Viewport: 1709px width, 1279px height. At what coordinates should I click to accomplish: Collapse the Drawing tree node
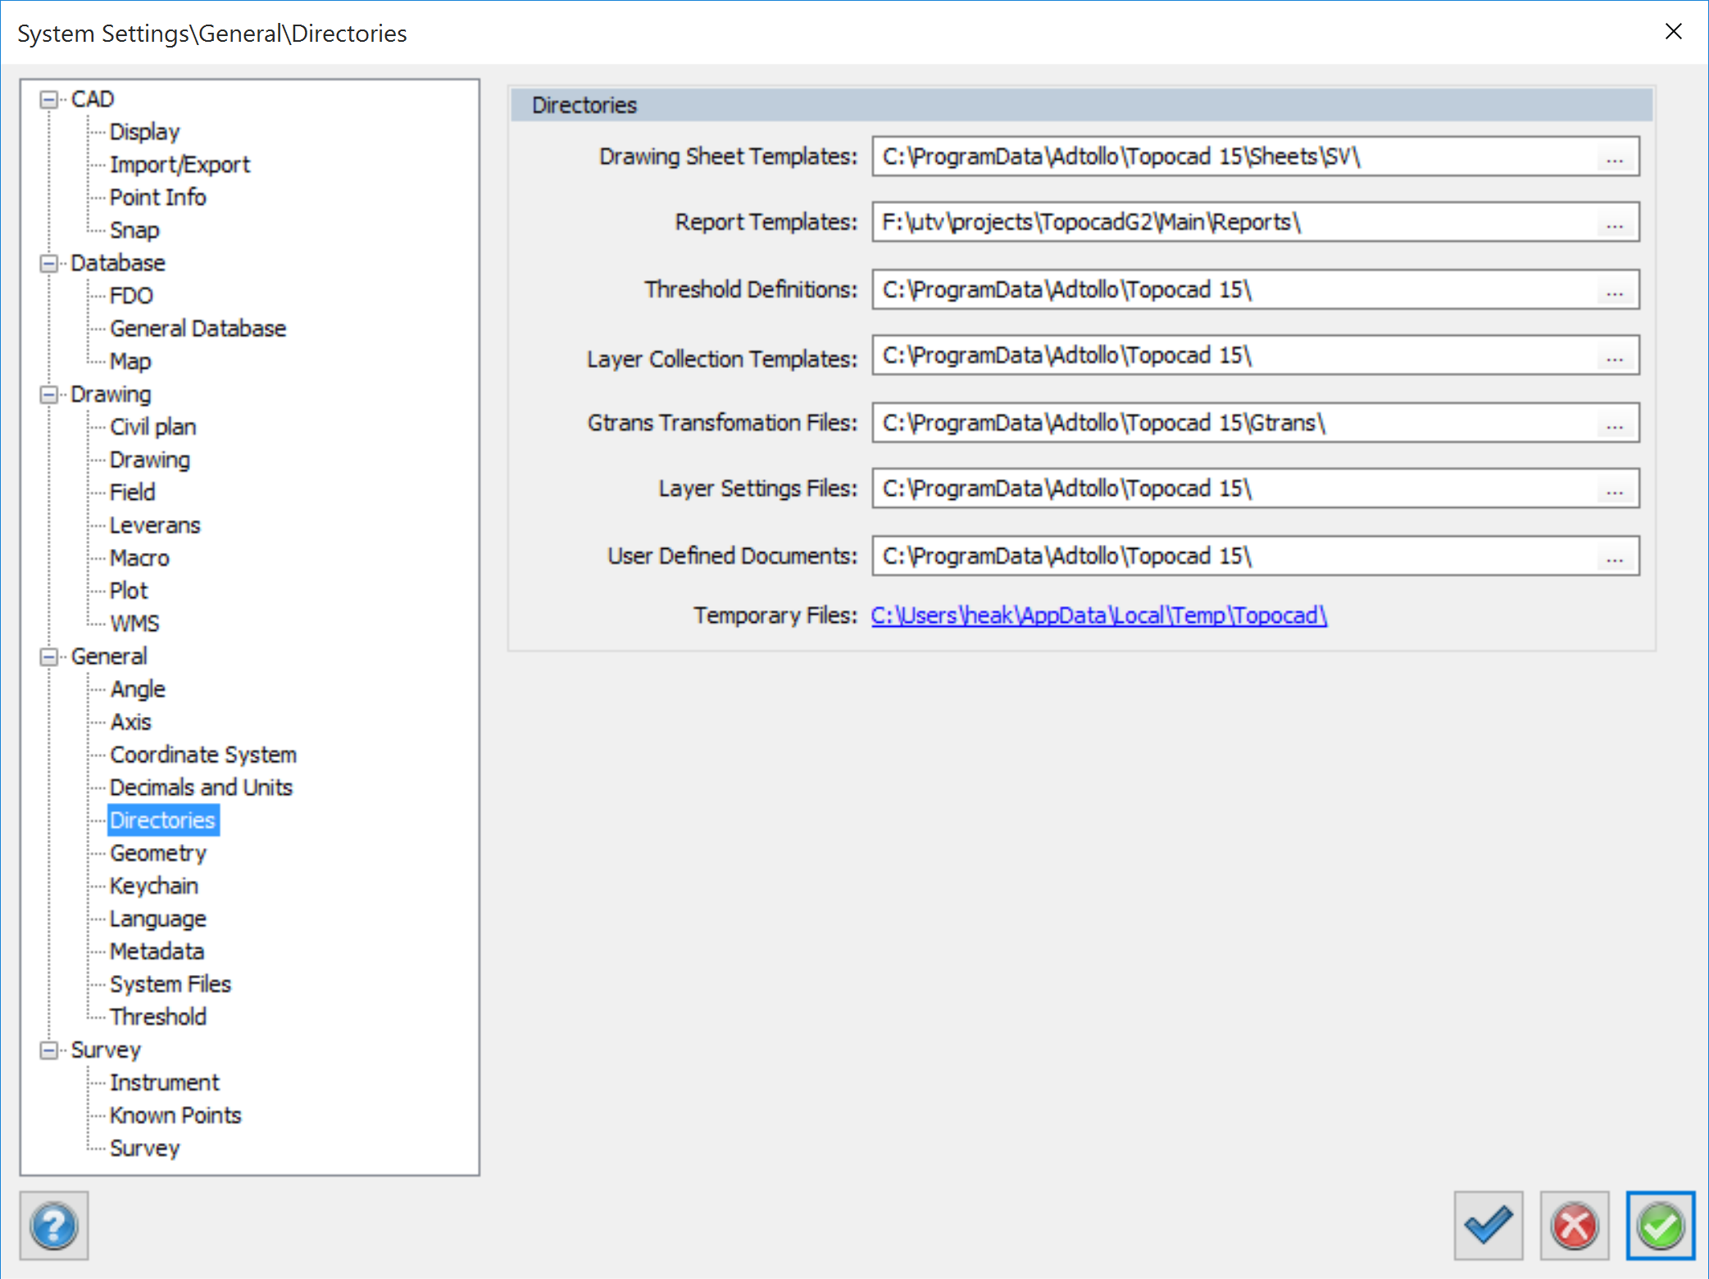click(x=49, y=394)
